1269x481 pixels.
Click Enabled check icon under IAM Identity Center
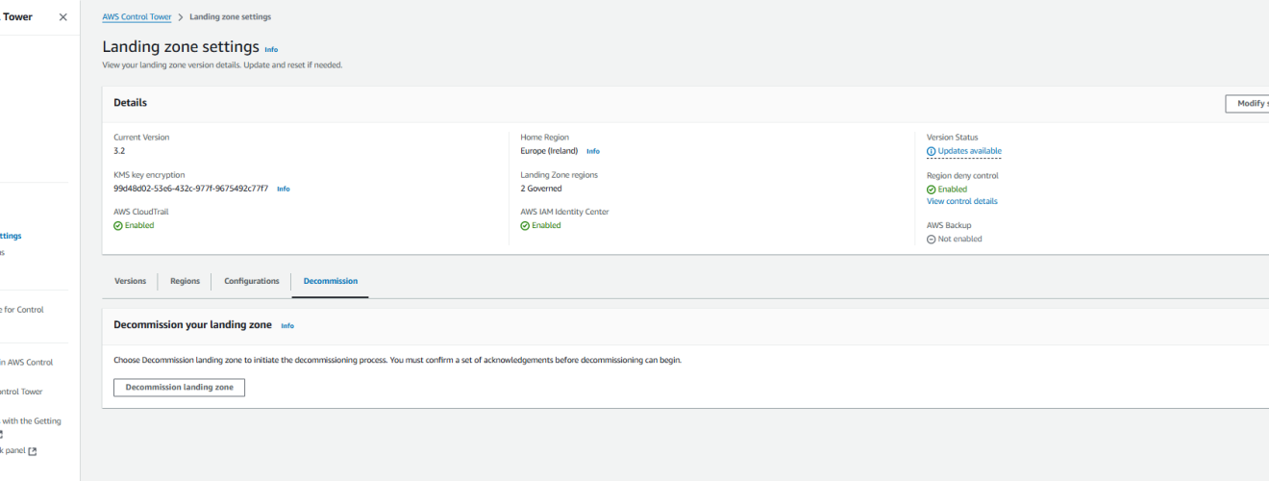(x=525, y=226)
